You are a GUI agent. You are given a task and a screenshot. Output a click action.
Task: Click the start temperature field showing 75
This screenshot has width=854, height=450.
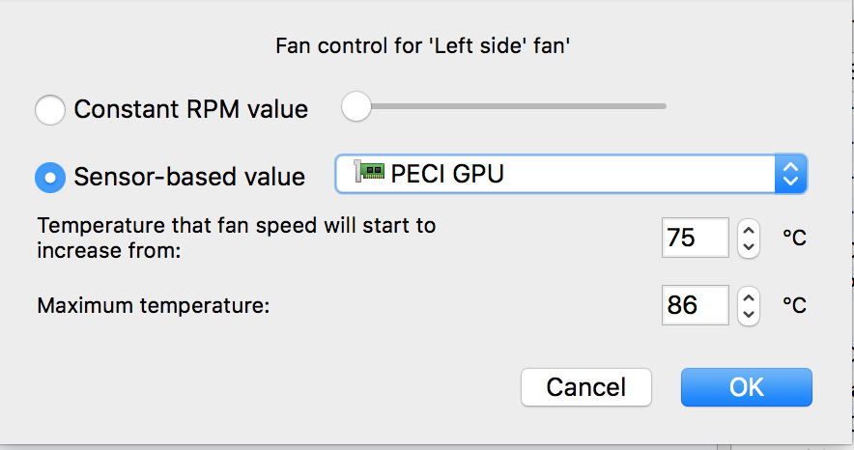[695, 238]
